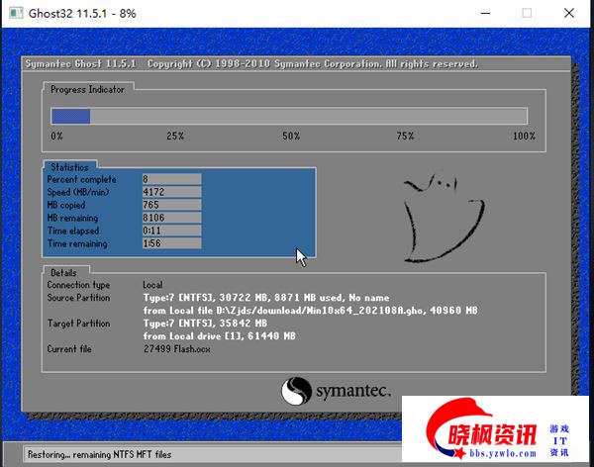594x467 pixels.
Task: Click the 'Restoring... remaining NTFS MFT files' status
Action: (x=100, y=454)
